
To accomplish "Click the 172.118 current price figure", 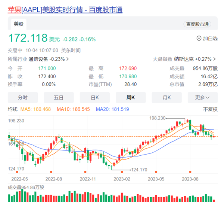I will [x=28, y=38].
